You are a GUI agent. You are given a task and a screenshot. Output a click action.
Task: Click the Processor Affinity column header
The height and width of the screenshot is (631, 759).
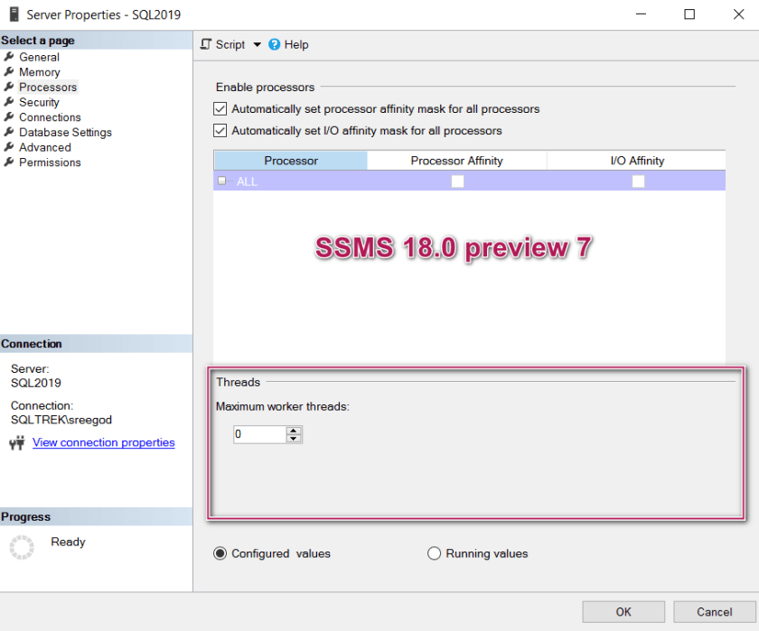[457, 160]
